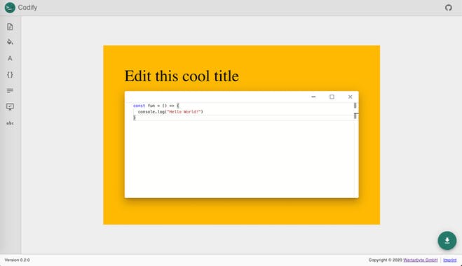Viewport: 462px width, 266px height.
Task: Click the Copyright © 2020 text
Action: pyautogui.click(x=385, y=260)
